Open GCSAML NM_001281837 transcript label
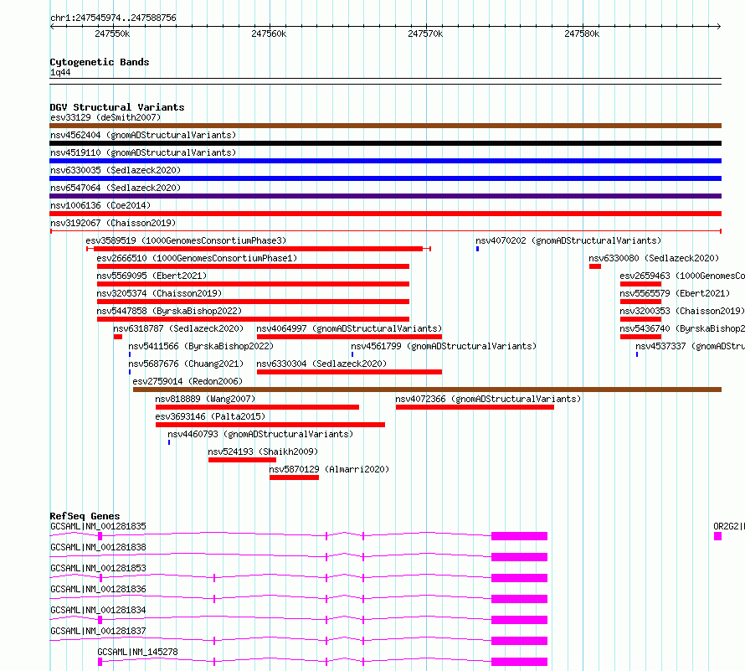Viewport: 745px width, 671px height. tap(98, 631)
